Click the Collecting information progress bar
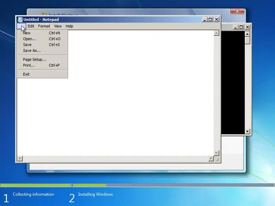Image resolution: width=275 pixels, height=206 pixels. coord(35,185)
